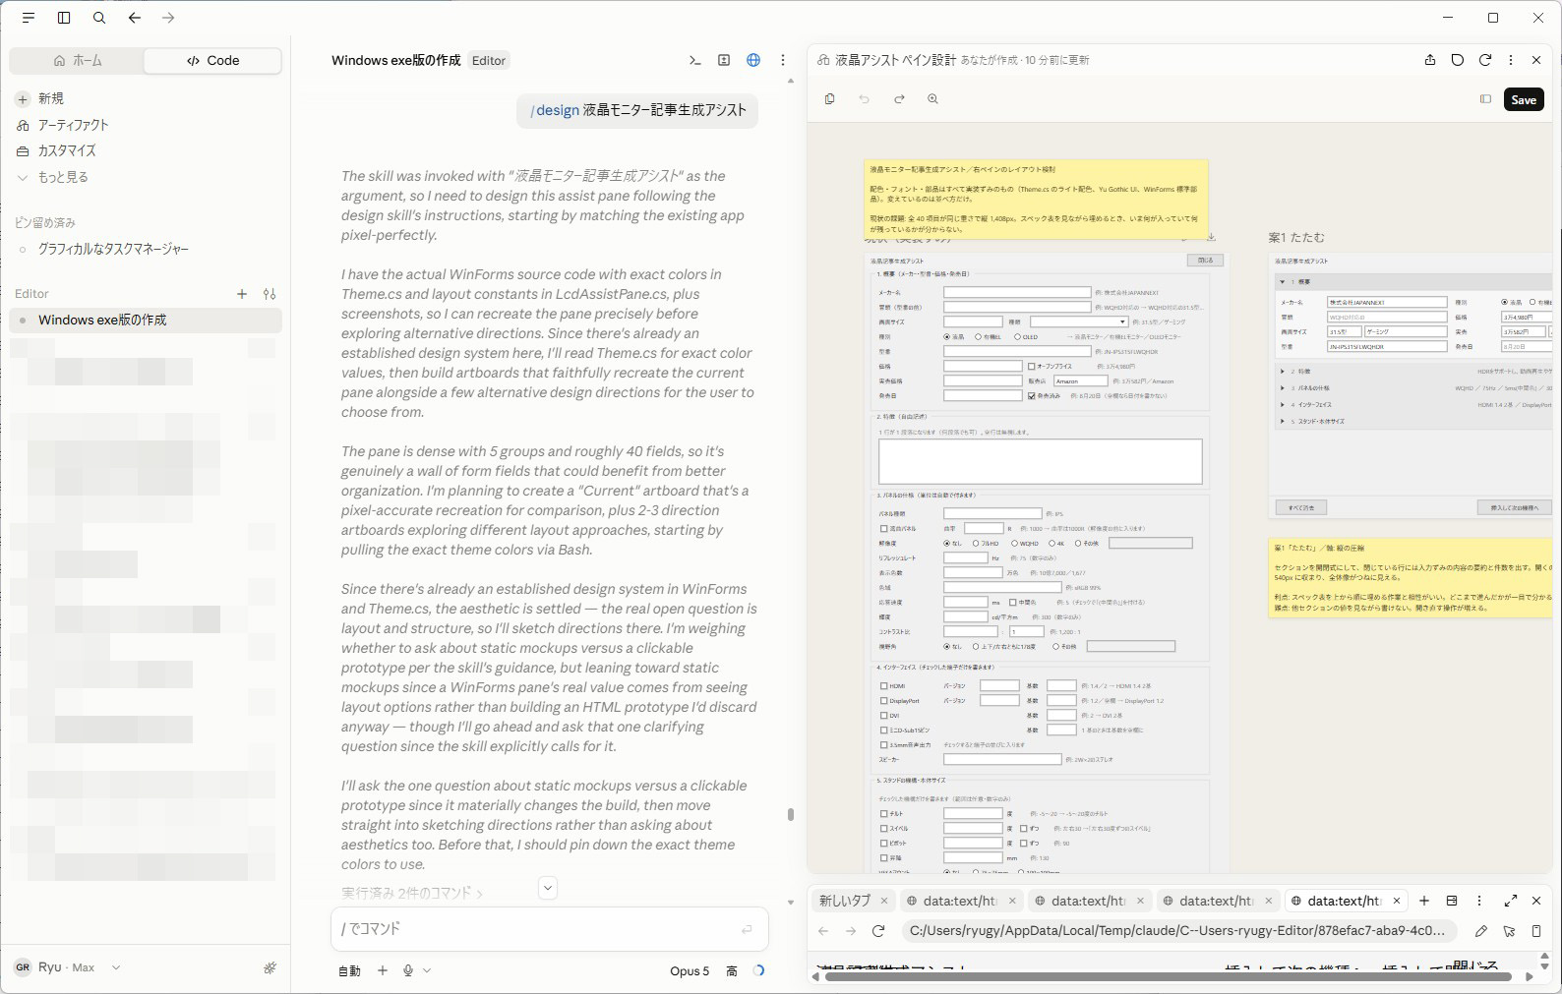Open the 種類 combo box in mockup
The image size is (1562, 994).
[1079, 322]
